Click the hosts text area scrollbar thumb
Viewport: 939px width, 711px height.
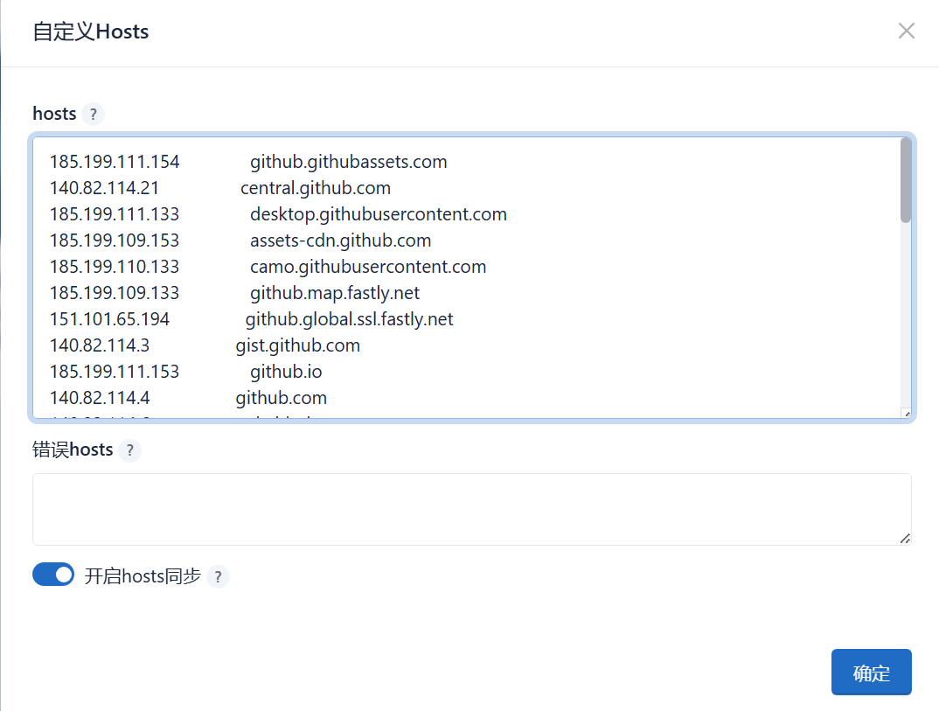pos(906,180)
